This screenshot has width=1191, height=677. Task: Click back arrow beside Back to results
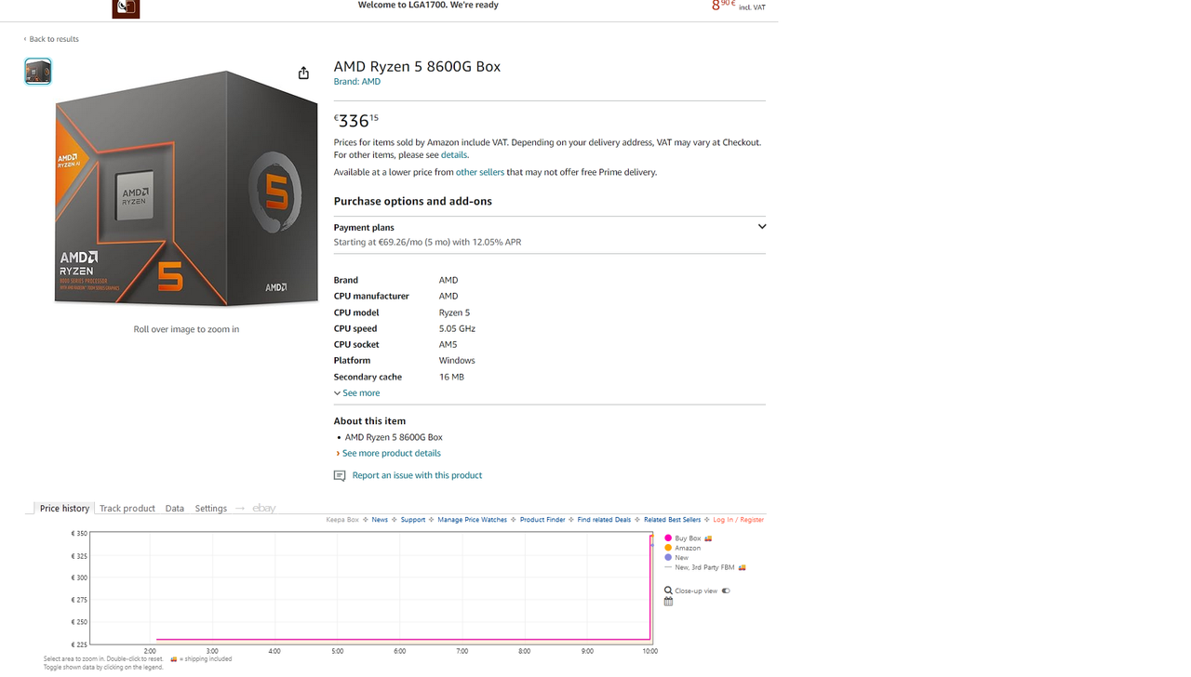pyautogui.click(x=25, y=39)
